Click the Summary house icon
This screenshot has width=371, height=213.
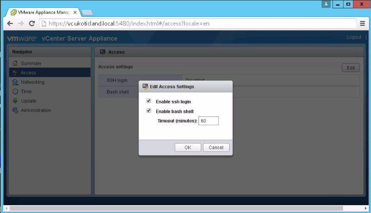point(15,63)
